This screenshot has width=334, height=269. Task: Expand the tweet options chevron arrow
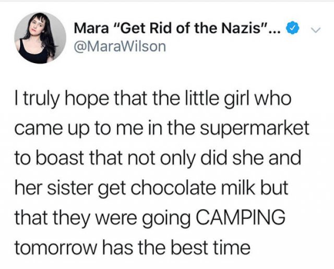[316, 31]
